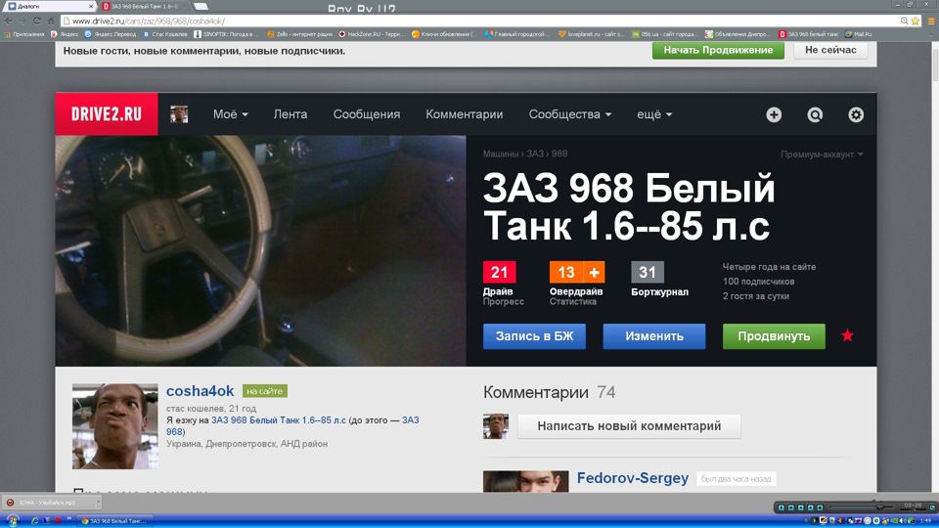
Task: Expand the Премиум-аккаунт dropdown
Action: [x=822, y=154]
